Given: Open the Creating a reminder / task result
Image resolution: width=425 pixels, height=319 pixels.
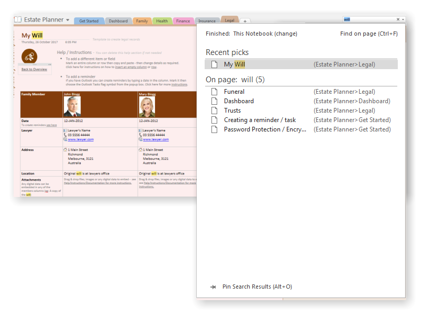Looking at the screenshot, I should 260,120.
